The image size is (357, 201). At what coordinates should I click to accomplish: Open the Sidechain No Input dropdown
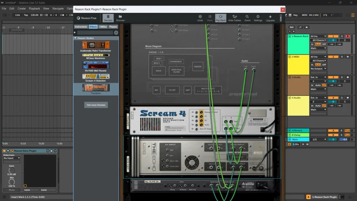coord(12,158)
